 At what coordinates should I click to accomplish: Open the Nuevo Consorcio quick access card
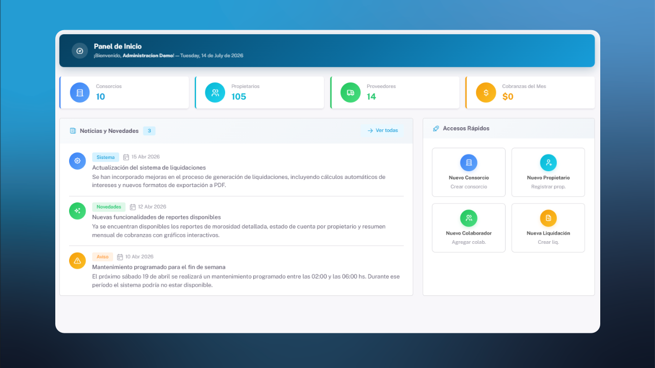469,172
